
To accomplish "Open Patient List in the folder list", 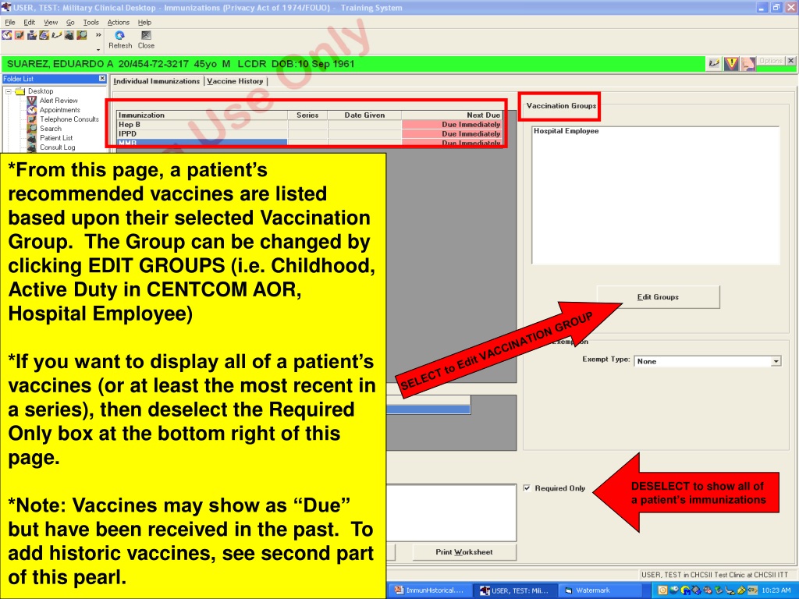I will click(x=56, y=138).
